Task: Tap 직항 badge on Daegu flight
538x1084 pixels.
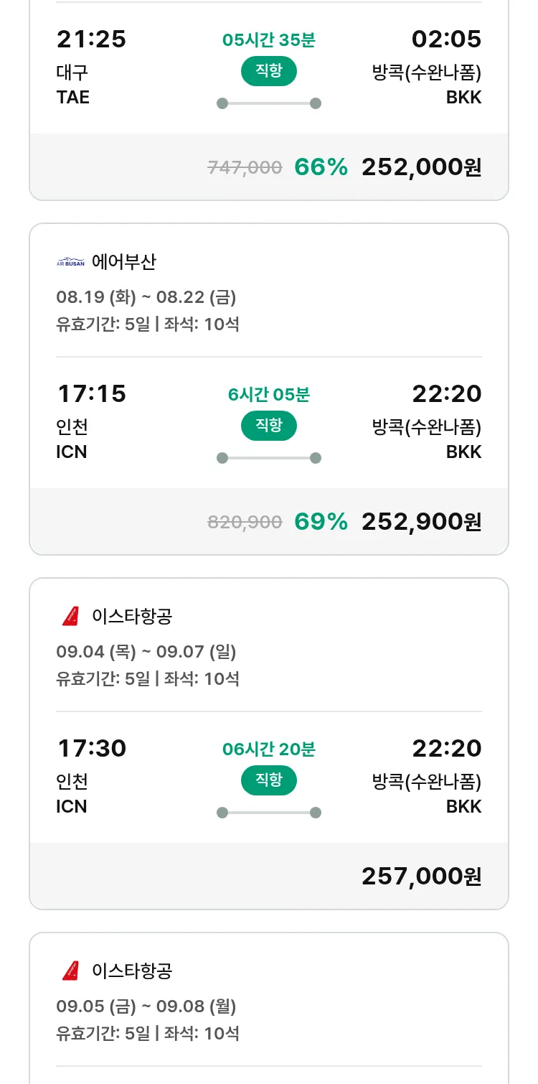Action: coord(268,70)
